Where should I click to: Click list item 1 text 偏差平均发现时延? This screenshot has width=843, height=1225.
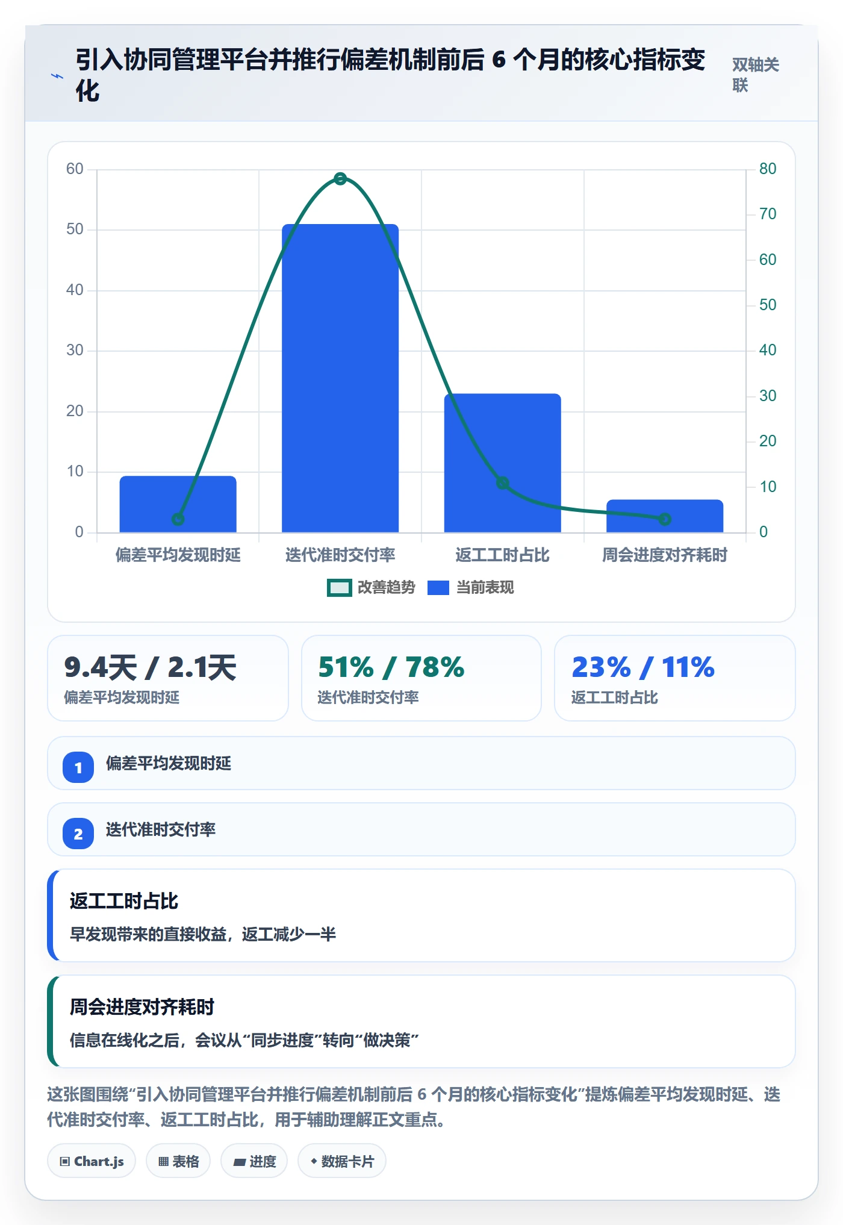point(169,763)
